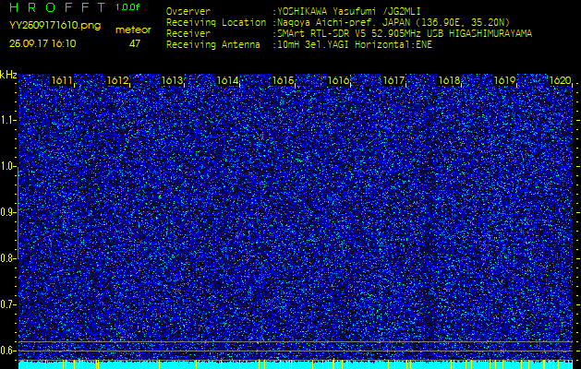Screen dimensions: 581x369
Task: Click the HROFFT title text
Action: tap(58, 7)
